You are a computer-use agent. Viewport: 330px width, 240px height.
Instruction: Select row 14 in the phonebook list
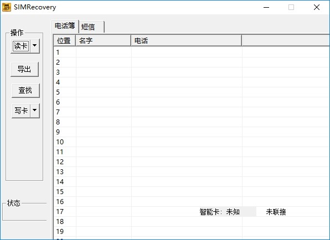point(192,181)
